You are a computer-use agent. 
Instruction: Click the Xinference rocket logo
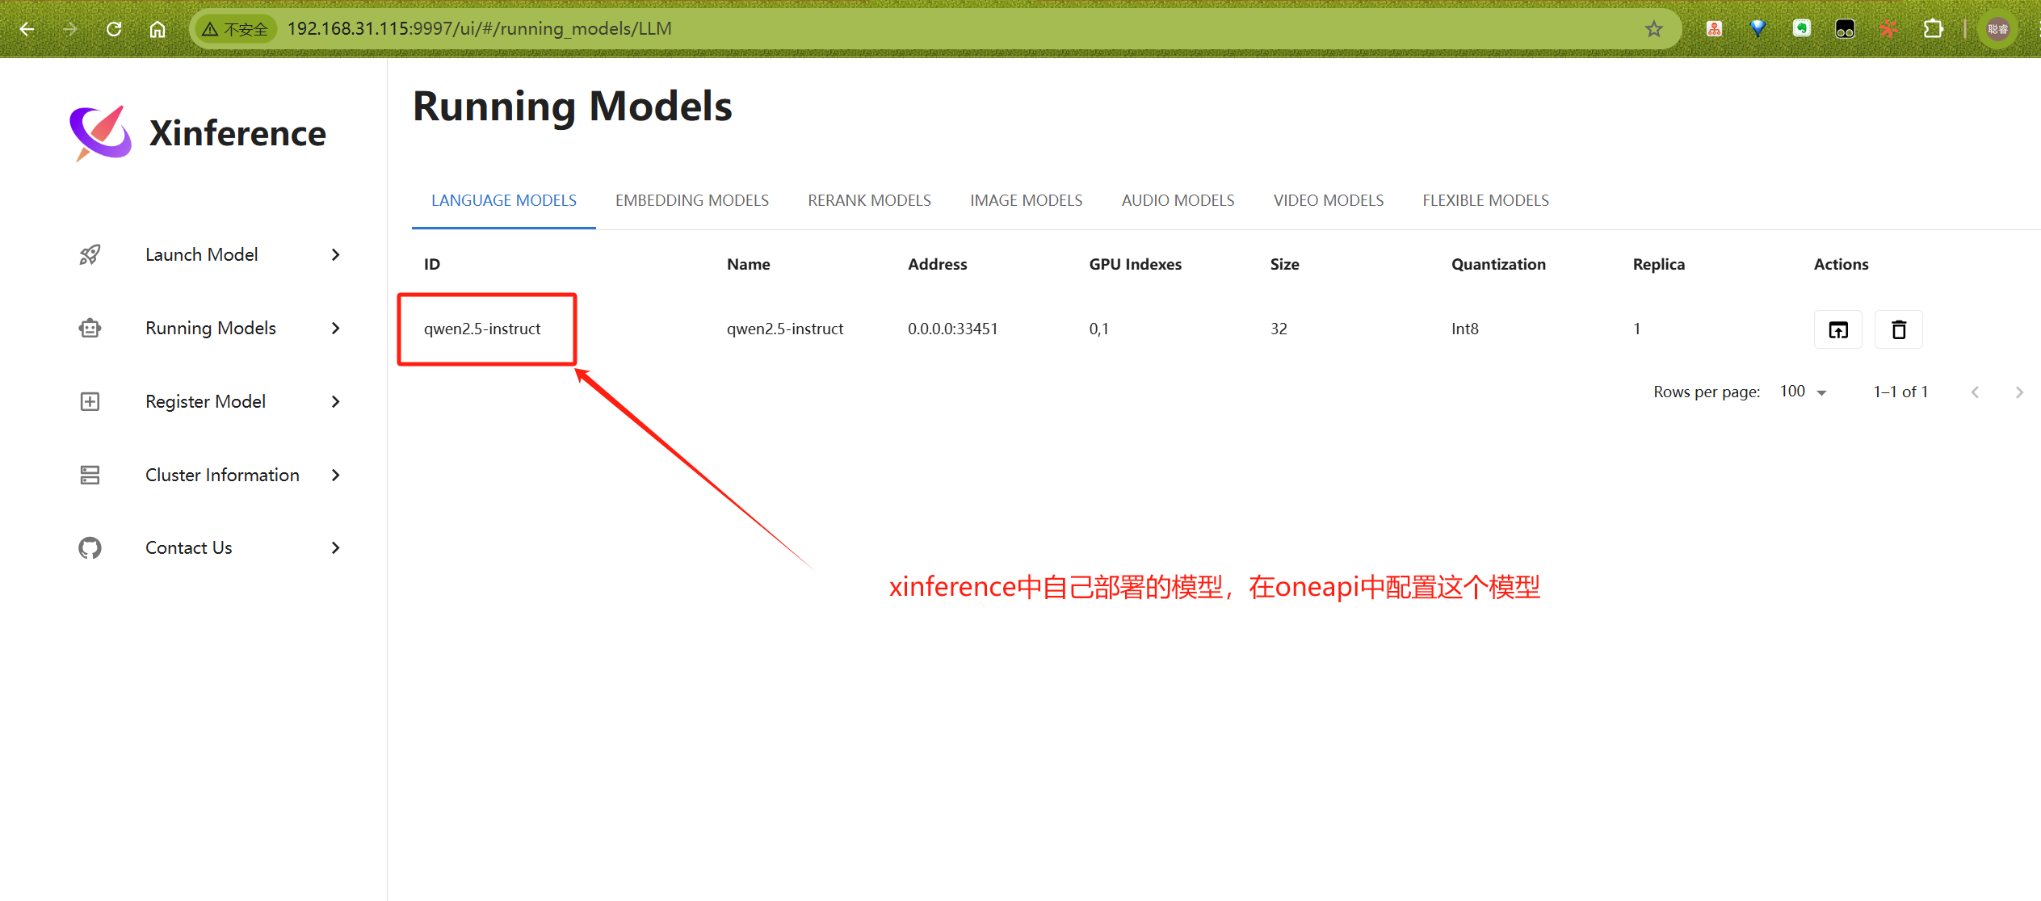[x=100, y=133]
